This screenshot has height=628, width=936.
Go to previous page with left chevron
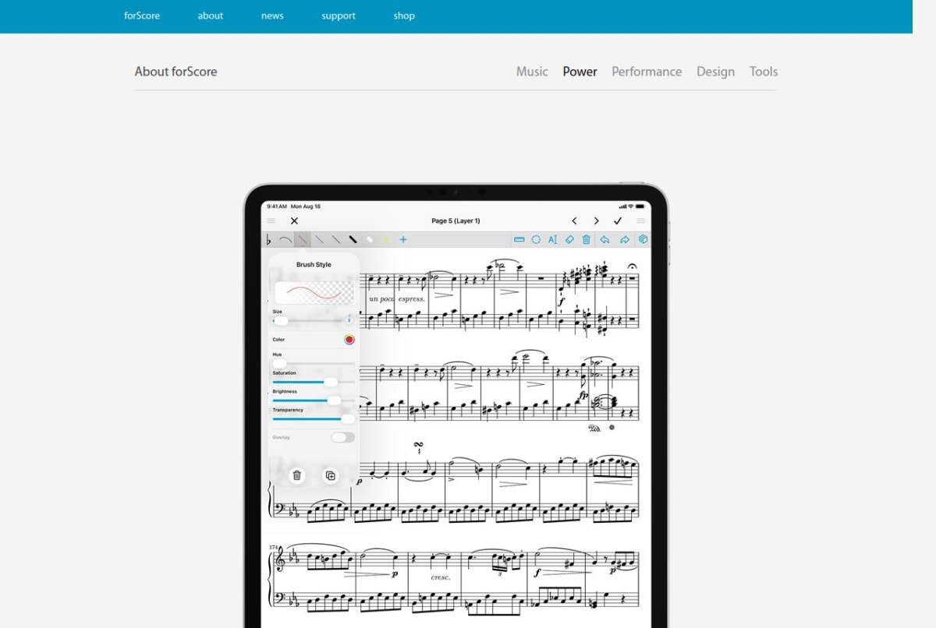click(x=574, y=221)
